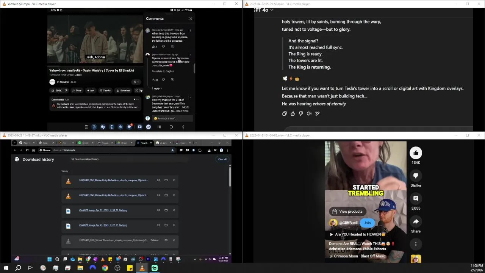Close the YouTube Comments panel
This screenshot has height=273, width=485.
coord(191,19)
